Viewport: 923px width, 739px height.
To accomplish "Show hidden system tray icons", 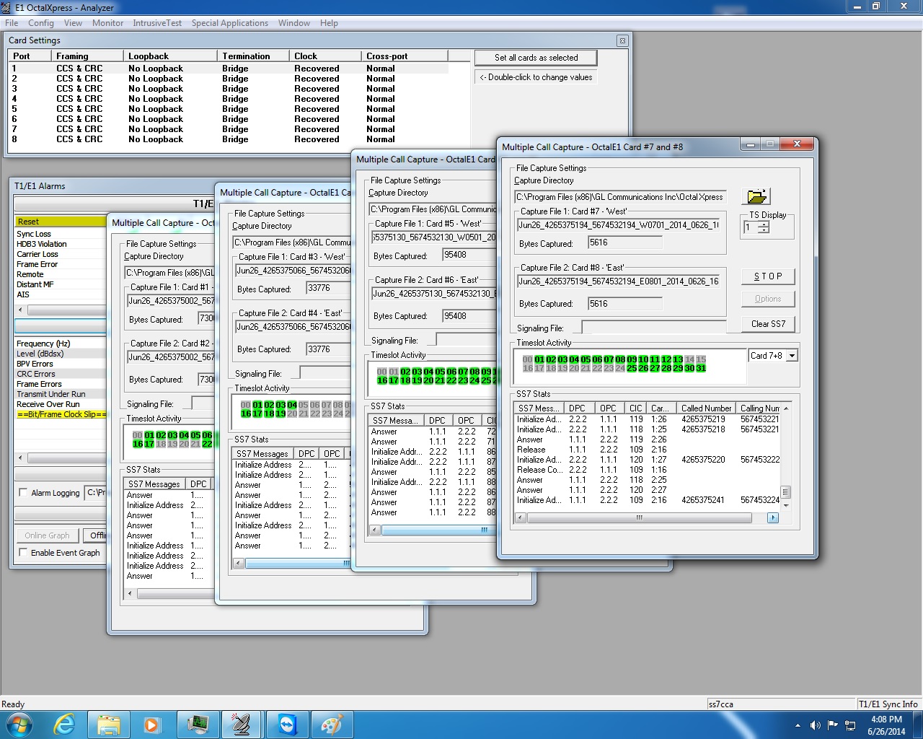I will tap(798, 725).
